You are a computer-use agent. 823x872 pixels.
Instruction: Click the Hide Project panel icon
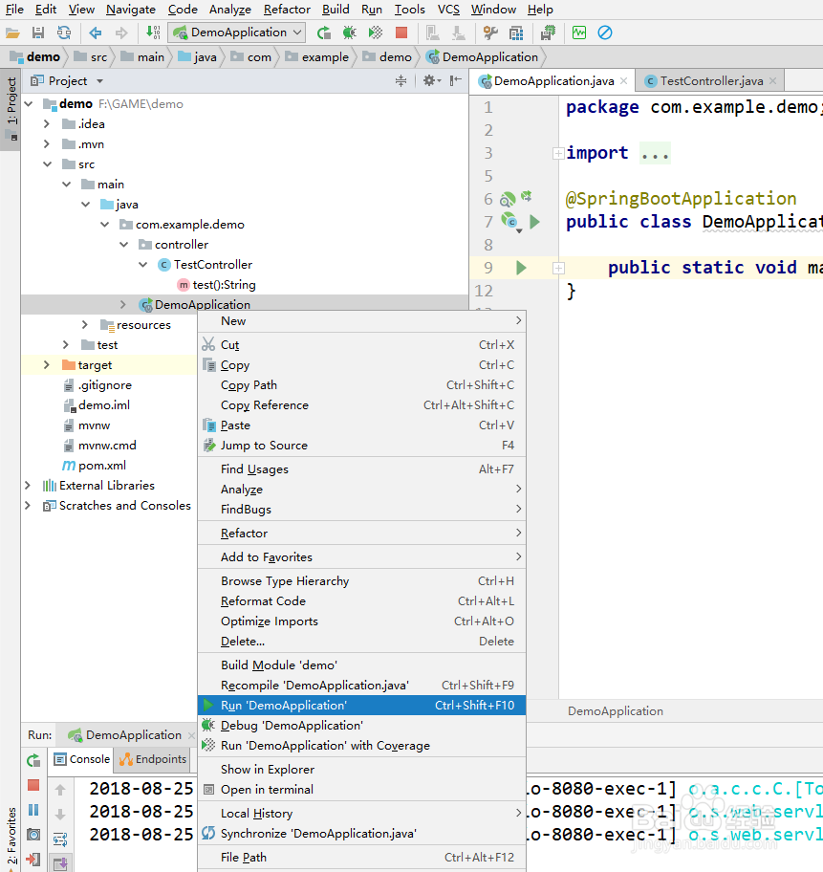(456, 81)
